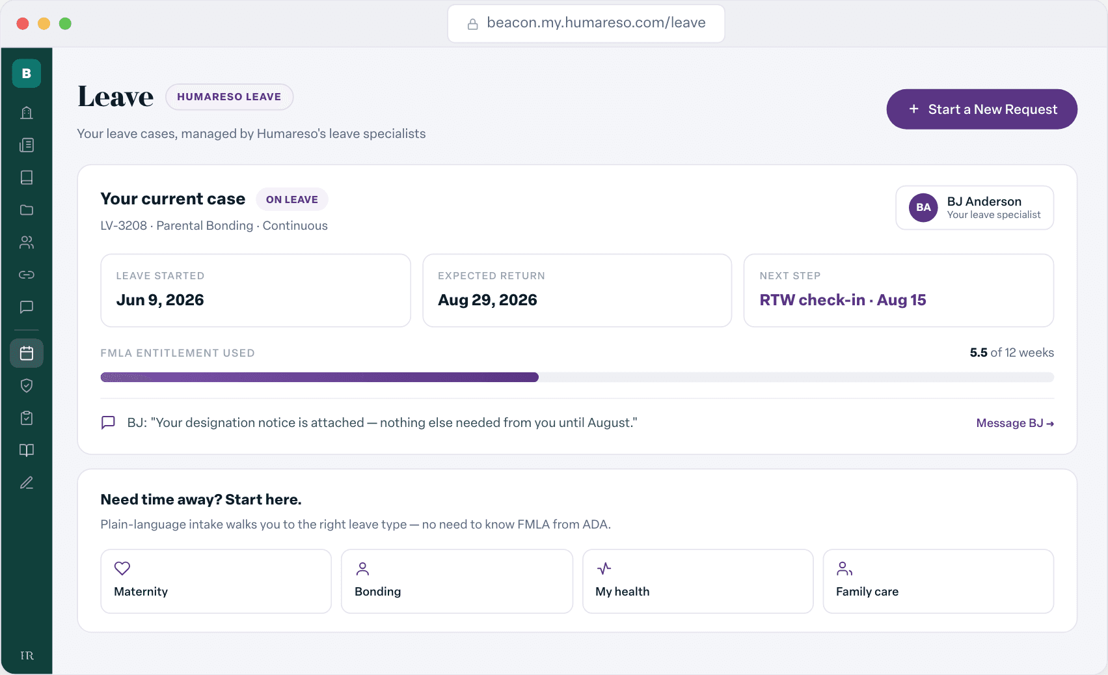The height and width of the screenshot is (675, 1108).
Task: Click the speech bubble icon beside BJ's message
Action: click(x=109, y=422)
